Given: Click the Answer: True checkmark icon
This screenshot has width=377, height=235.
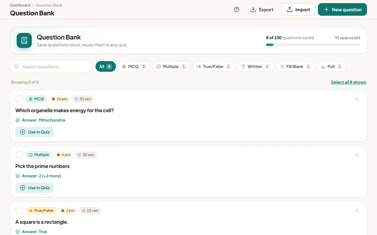Looking at the screenshot, I should tap(18, 232).
